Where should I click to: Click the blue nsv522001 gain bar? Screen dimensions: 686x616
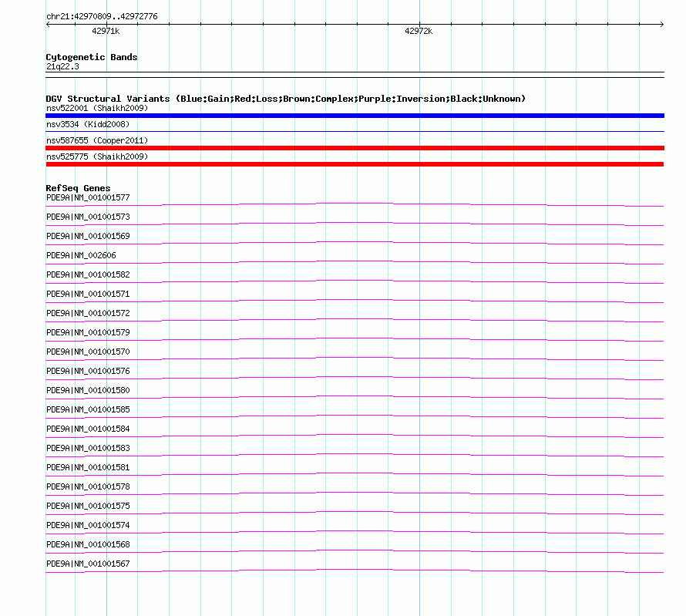pos(355,116)
